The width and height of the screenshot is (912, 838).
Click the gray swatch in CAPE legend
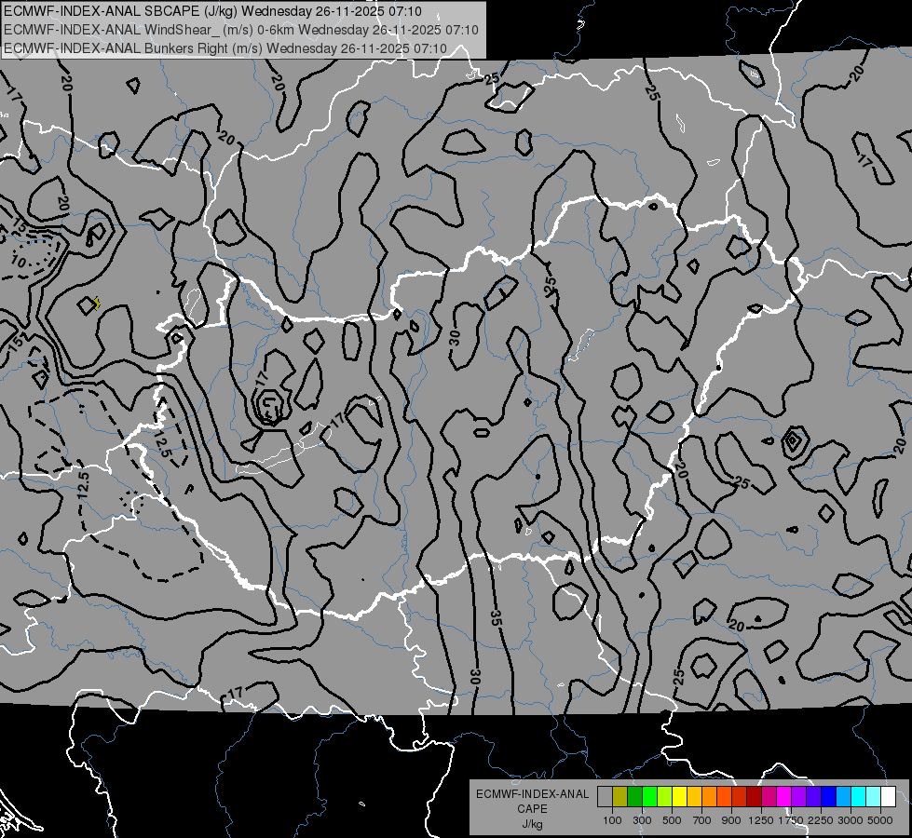click(x=605, y=796)
